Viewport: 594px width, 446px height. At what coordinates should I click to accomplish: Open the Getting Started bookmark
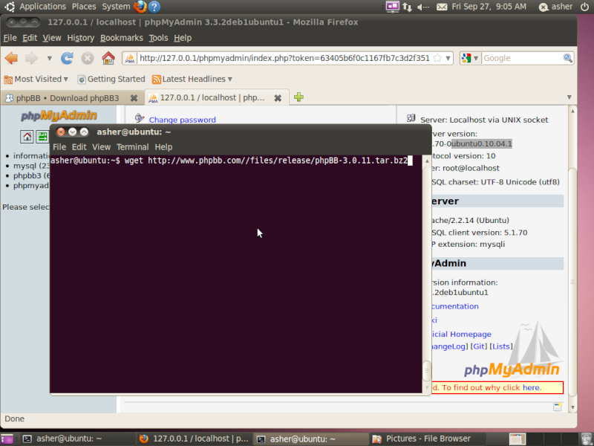click(x=111, y=79)
